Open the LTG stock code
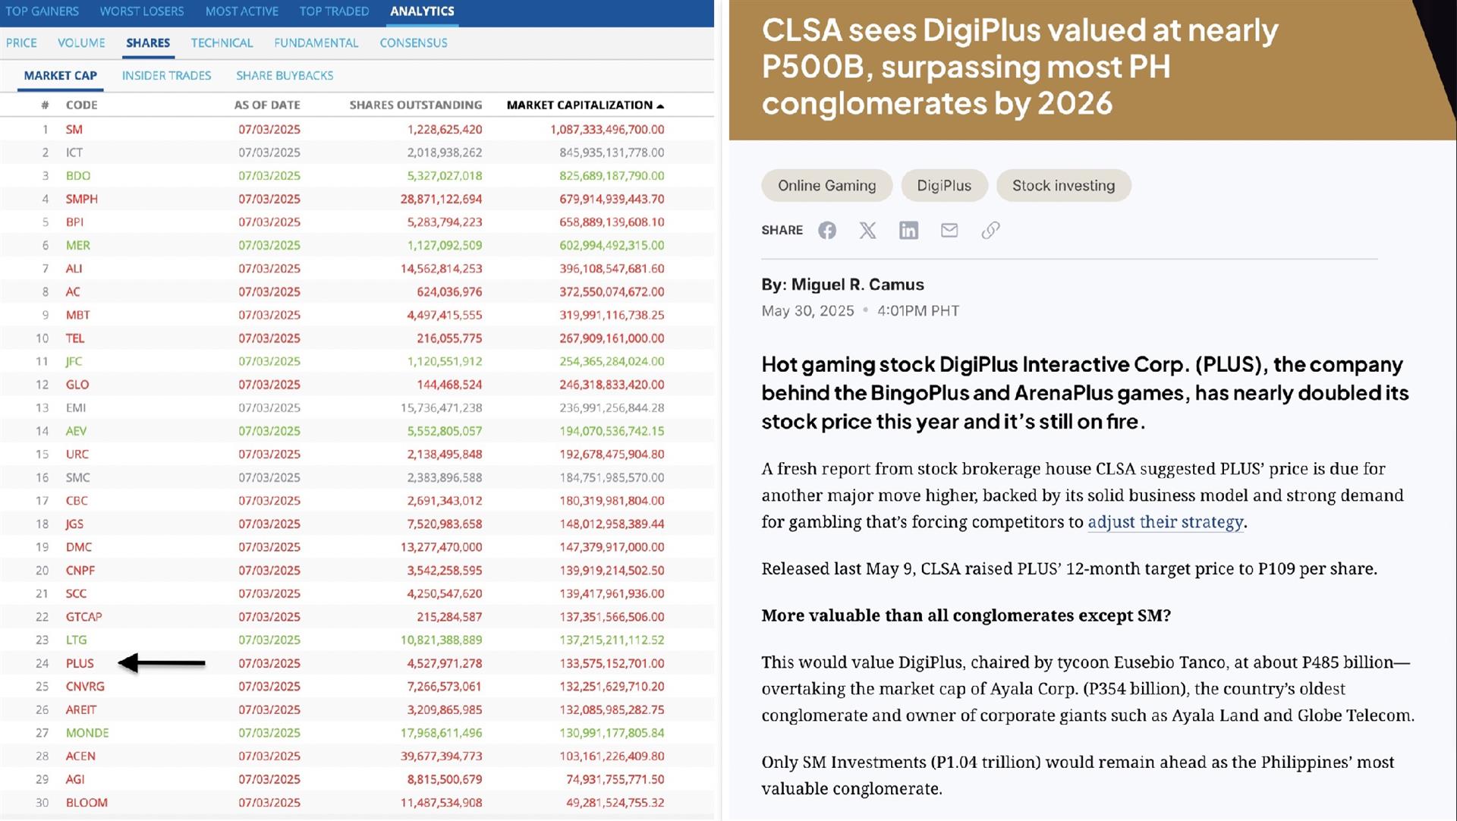 point(76,640)
